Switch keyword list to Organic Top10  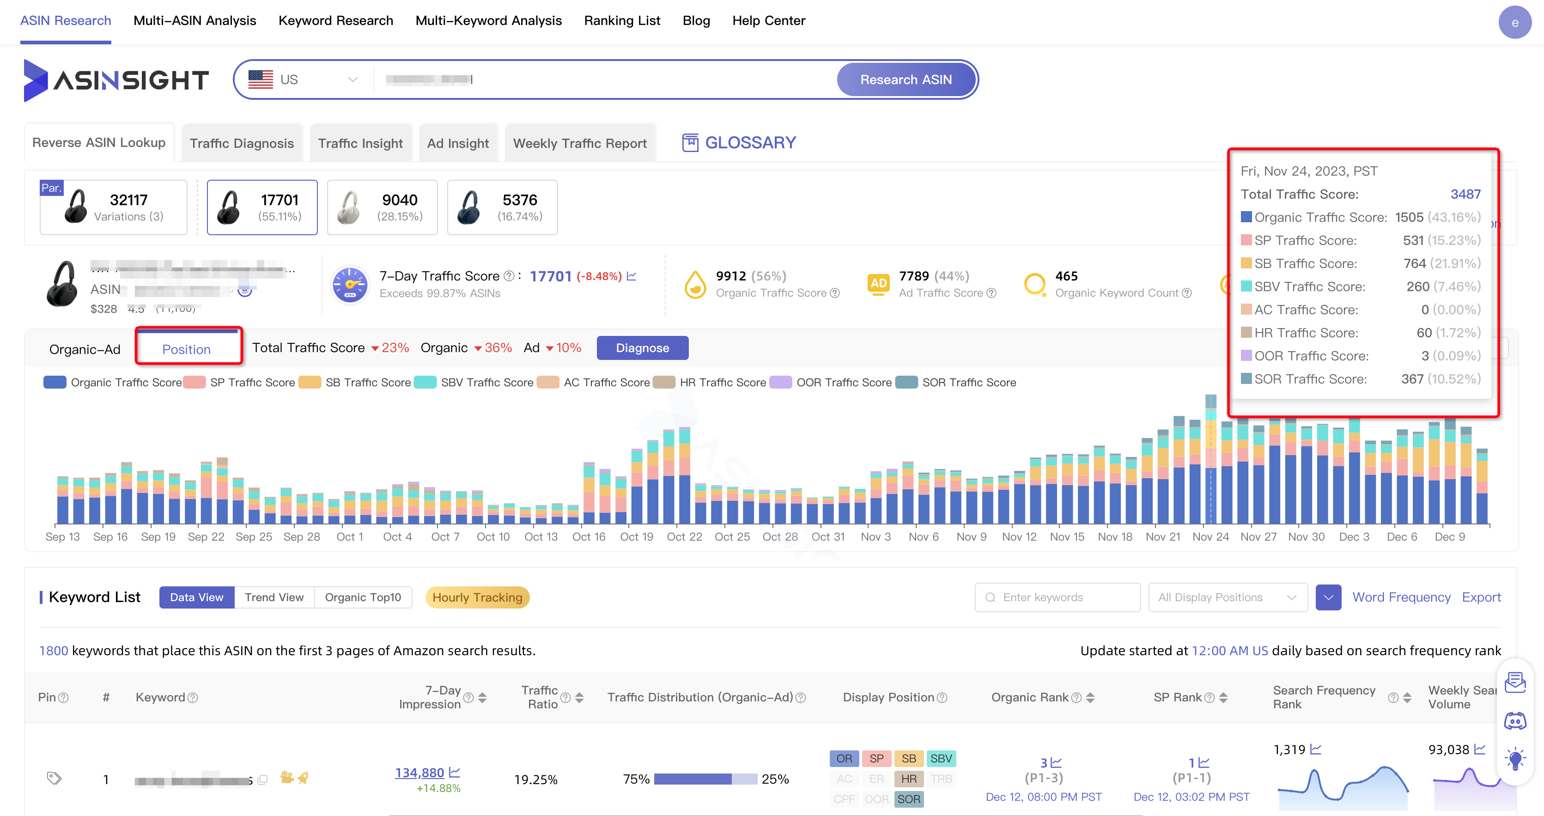363,597
